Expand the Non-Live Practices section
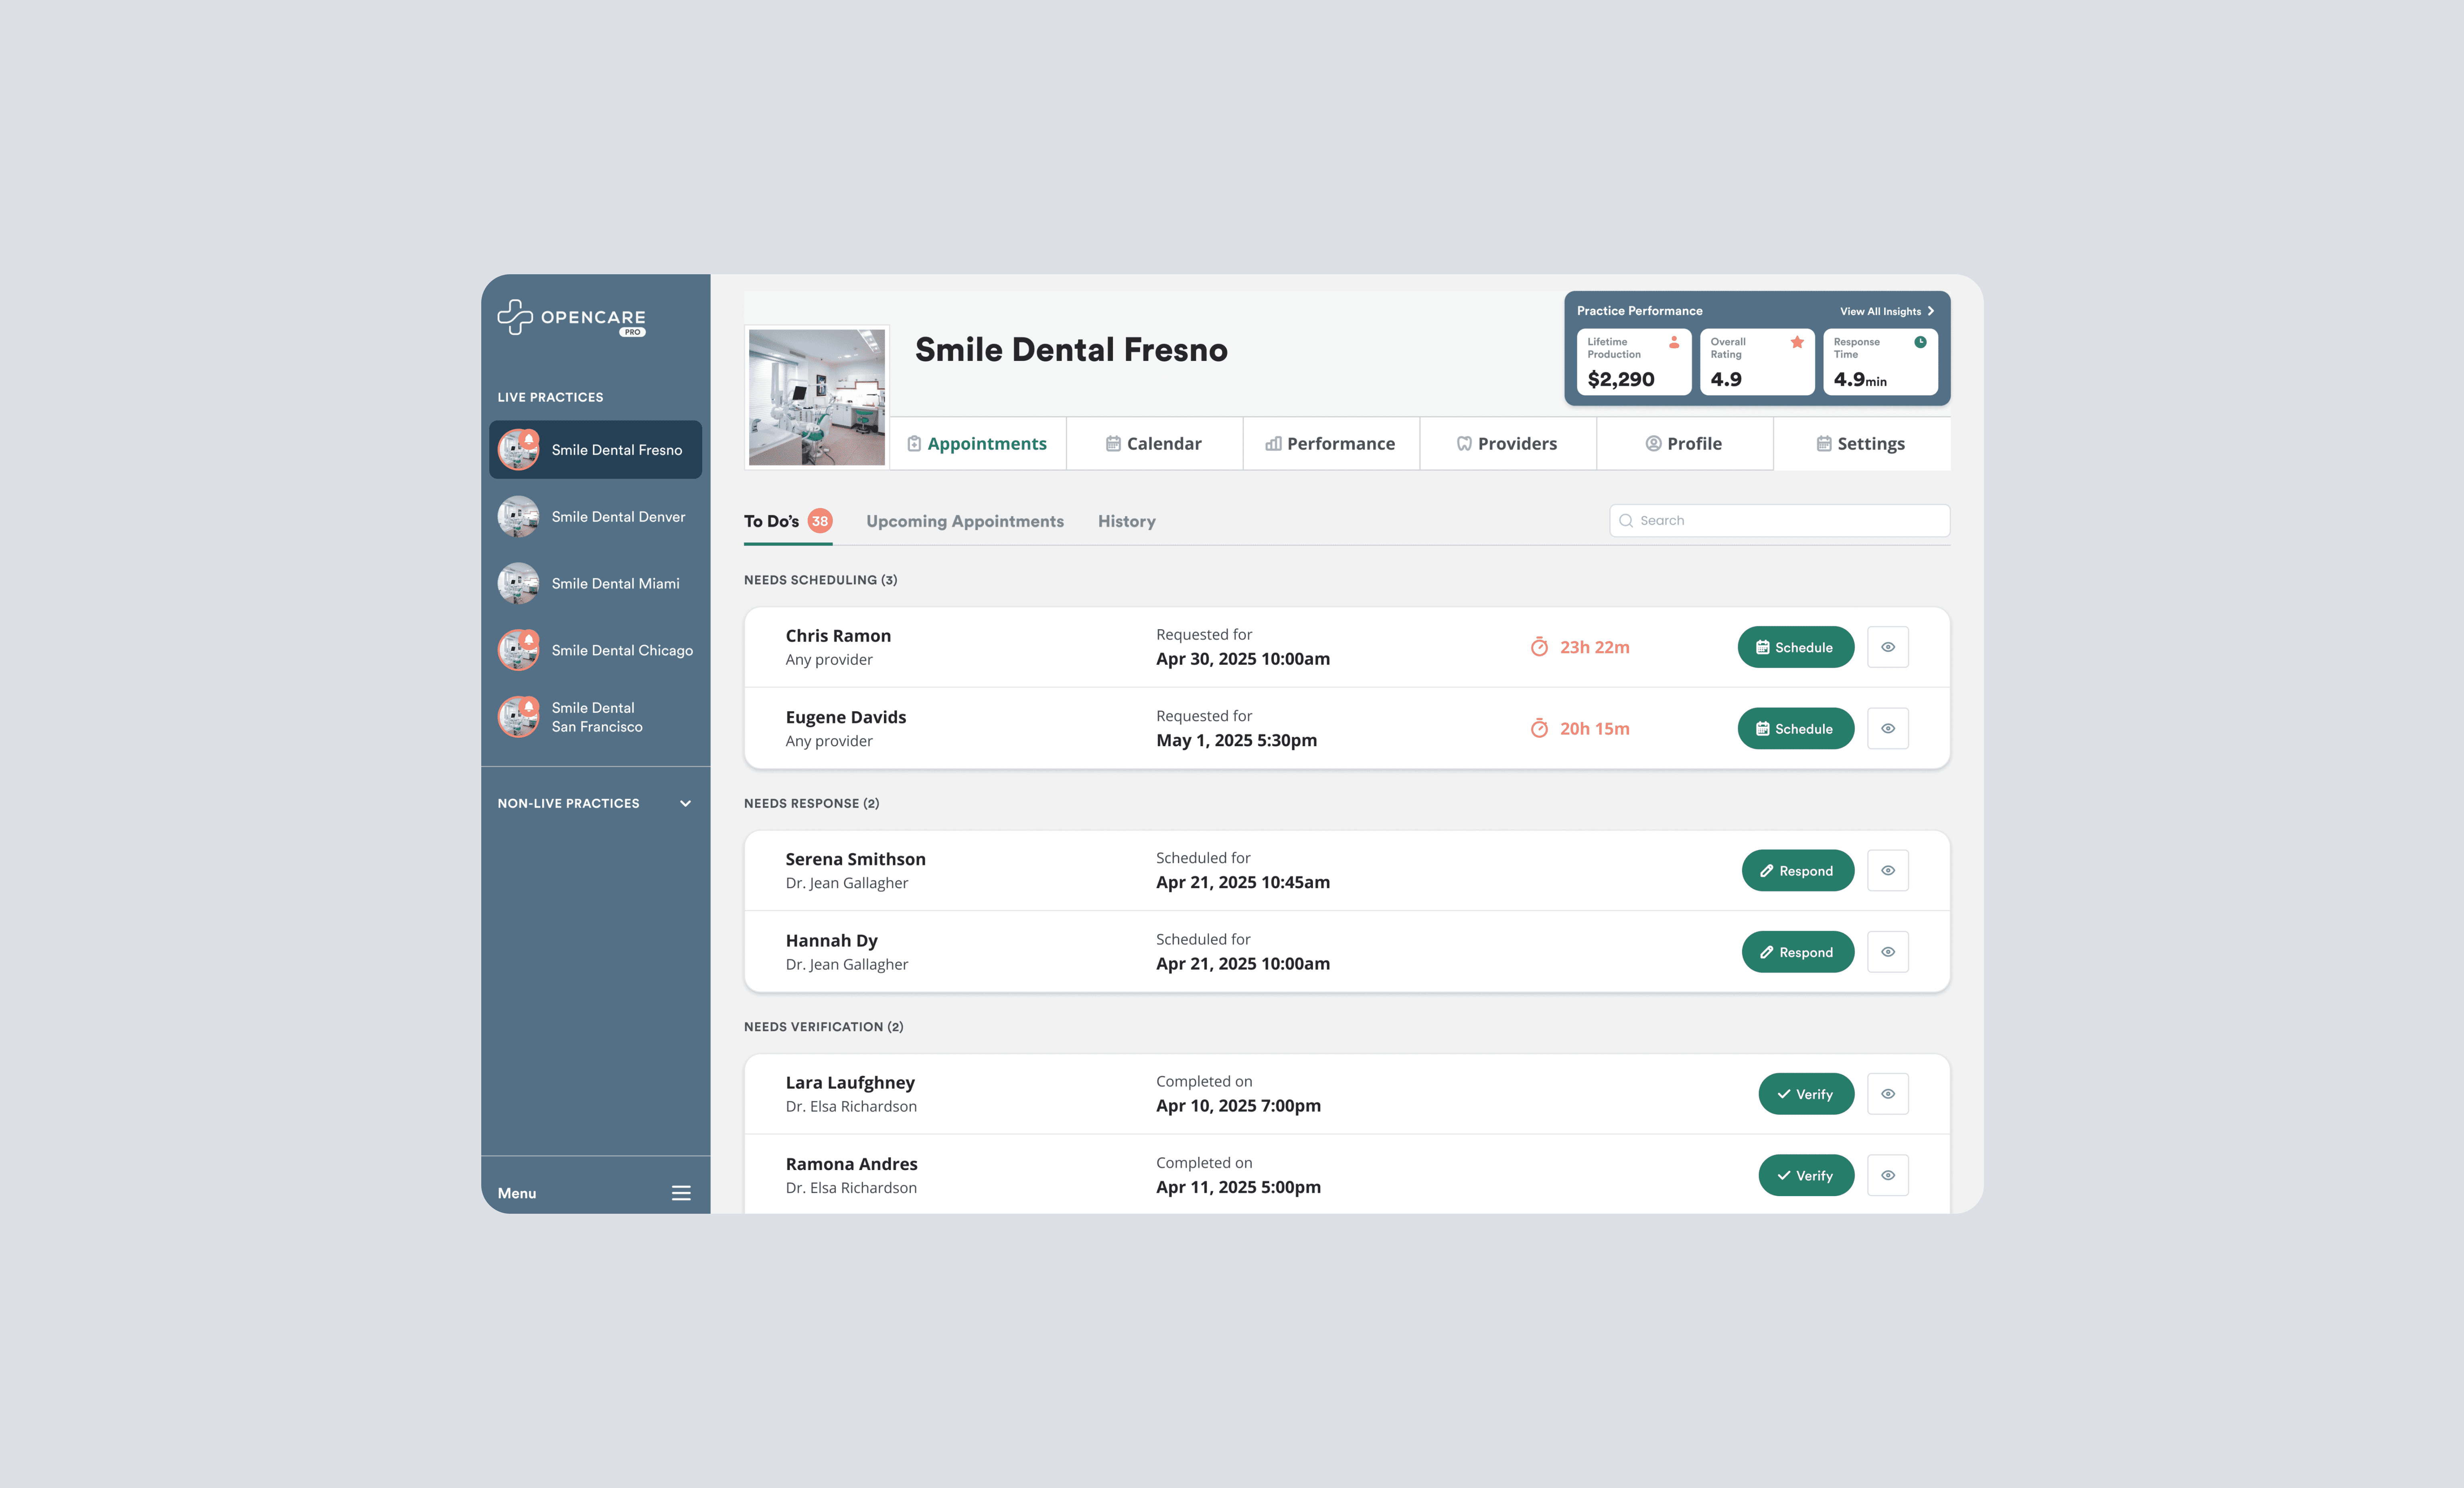 point(685,803)
